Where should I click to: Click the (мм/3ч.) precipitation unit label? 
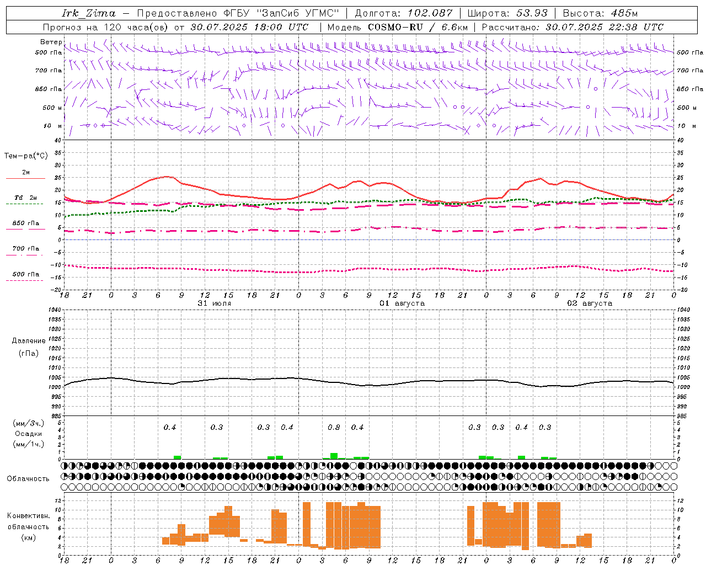click(29, 424)
